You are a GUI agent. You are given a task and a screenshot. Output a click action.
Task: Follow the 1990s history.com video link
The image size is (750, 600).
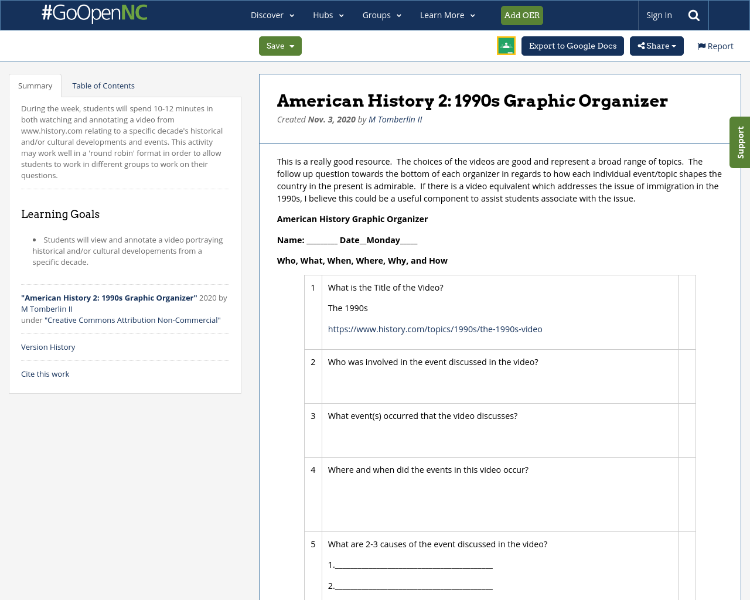(435, 329)
